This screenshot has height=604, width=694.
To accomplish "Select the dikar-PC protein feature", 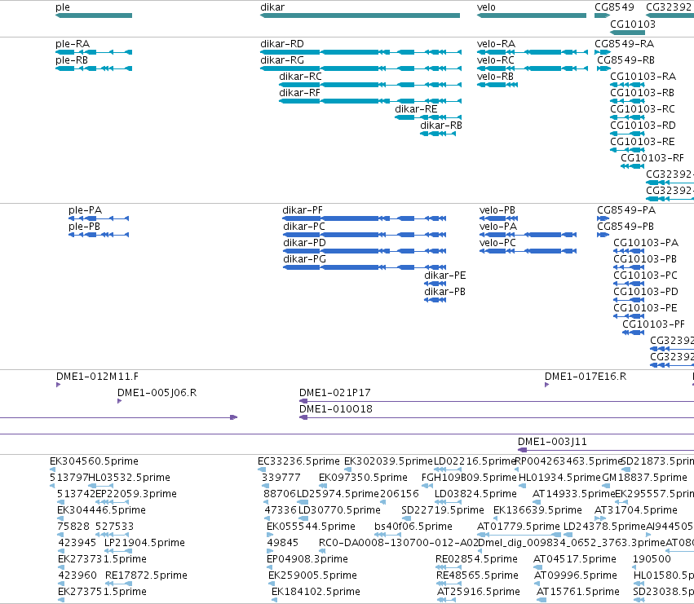I will 365,235.
